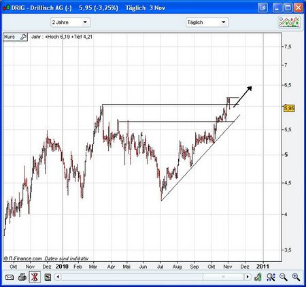Click the horizontal scrollbar thumb
Image resolution: width=306 pixels, height=287 pixels.
[x=223, y=277]
